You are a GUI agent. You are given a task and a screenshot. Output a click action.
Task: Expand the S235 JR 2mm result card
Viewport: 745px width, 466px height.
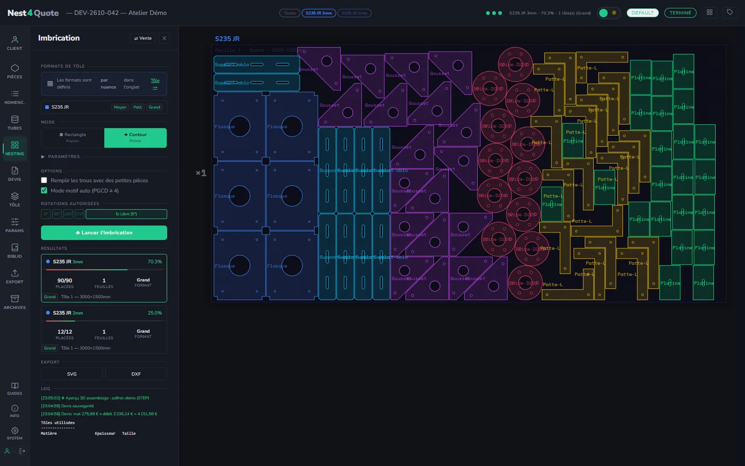point(104,329)
